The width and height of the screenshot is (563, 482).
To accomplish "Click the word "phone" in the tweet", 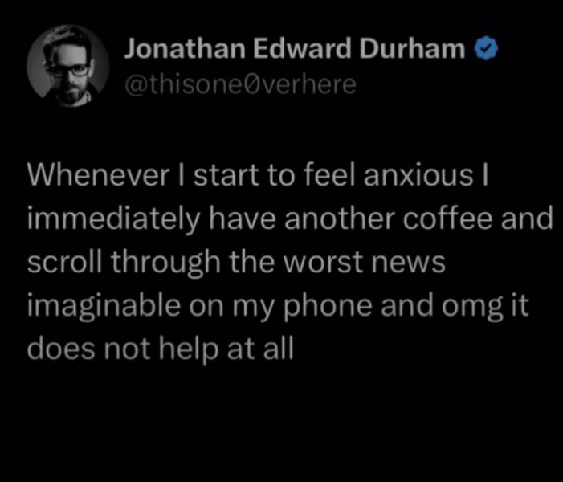I will tap(328, 307).
